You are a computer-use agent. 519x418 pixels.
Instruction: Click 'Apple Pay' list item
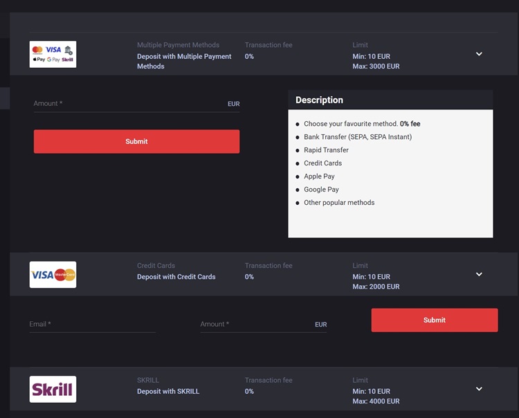coord(319,176)
